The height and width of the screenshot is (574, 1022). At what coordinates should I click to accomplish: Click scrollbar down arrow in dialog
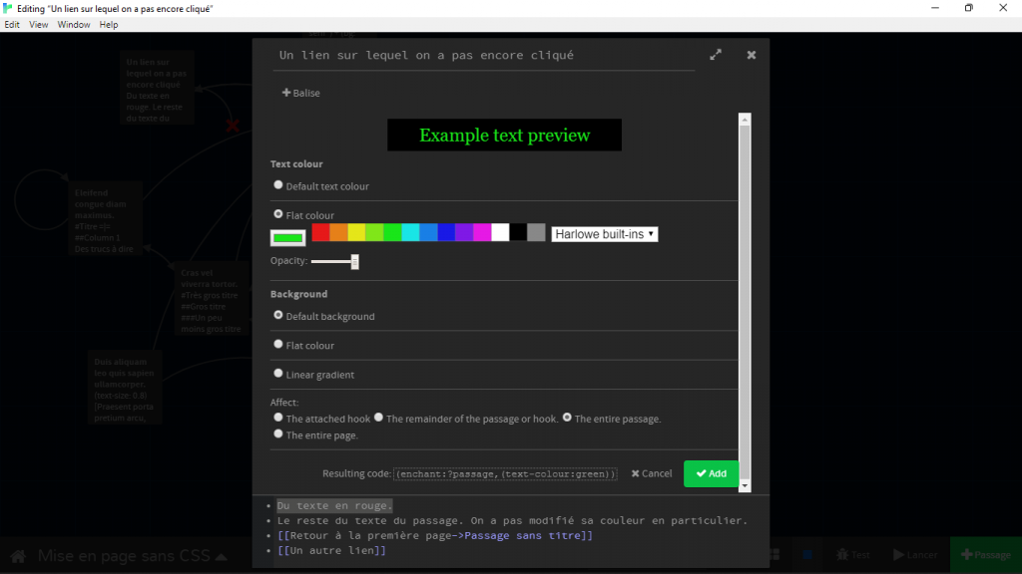[x=745, y=485]
